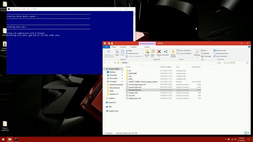Select Documenti in navigation pane
Screen dimensions: 253x142
click(x=113, y=78)
